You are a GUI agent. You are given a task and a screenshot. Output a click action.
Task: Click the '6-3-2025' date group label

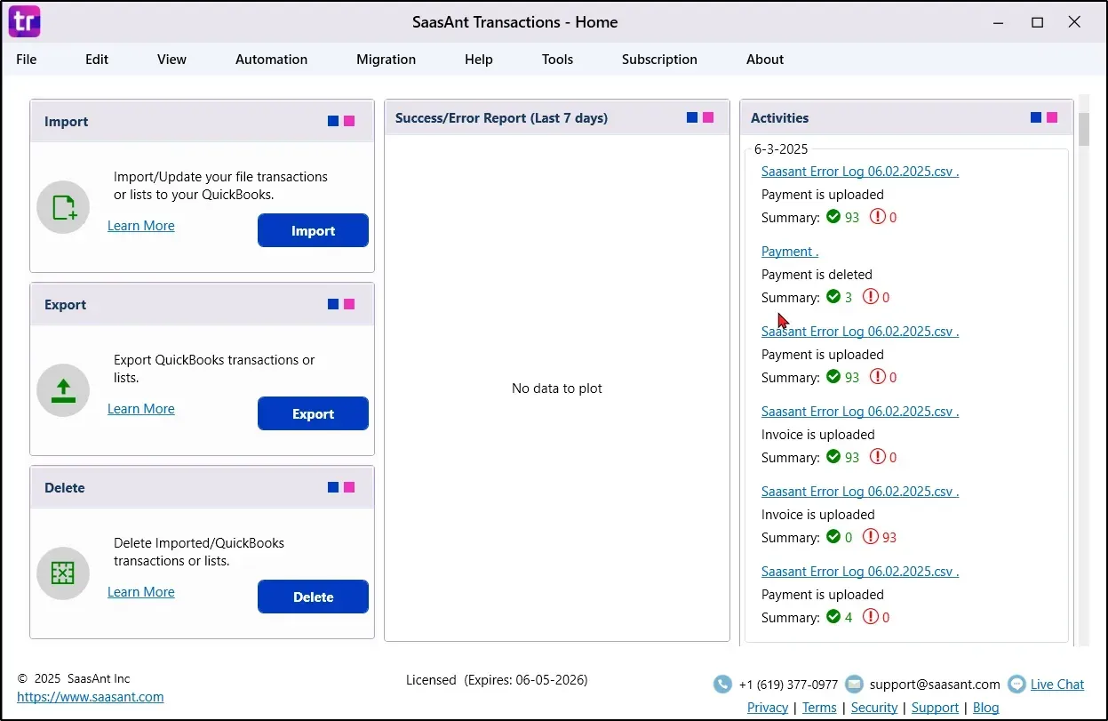click(x=781, y=149)
